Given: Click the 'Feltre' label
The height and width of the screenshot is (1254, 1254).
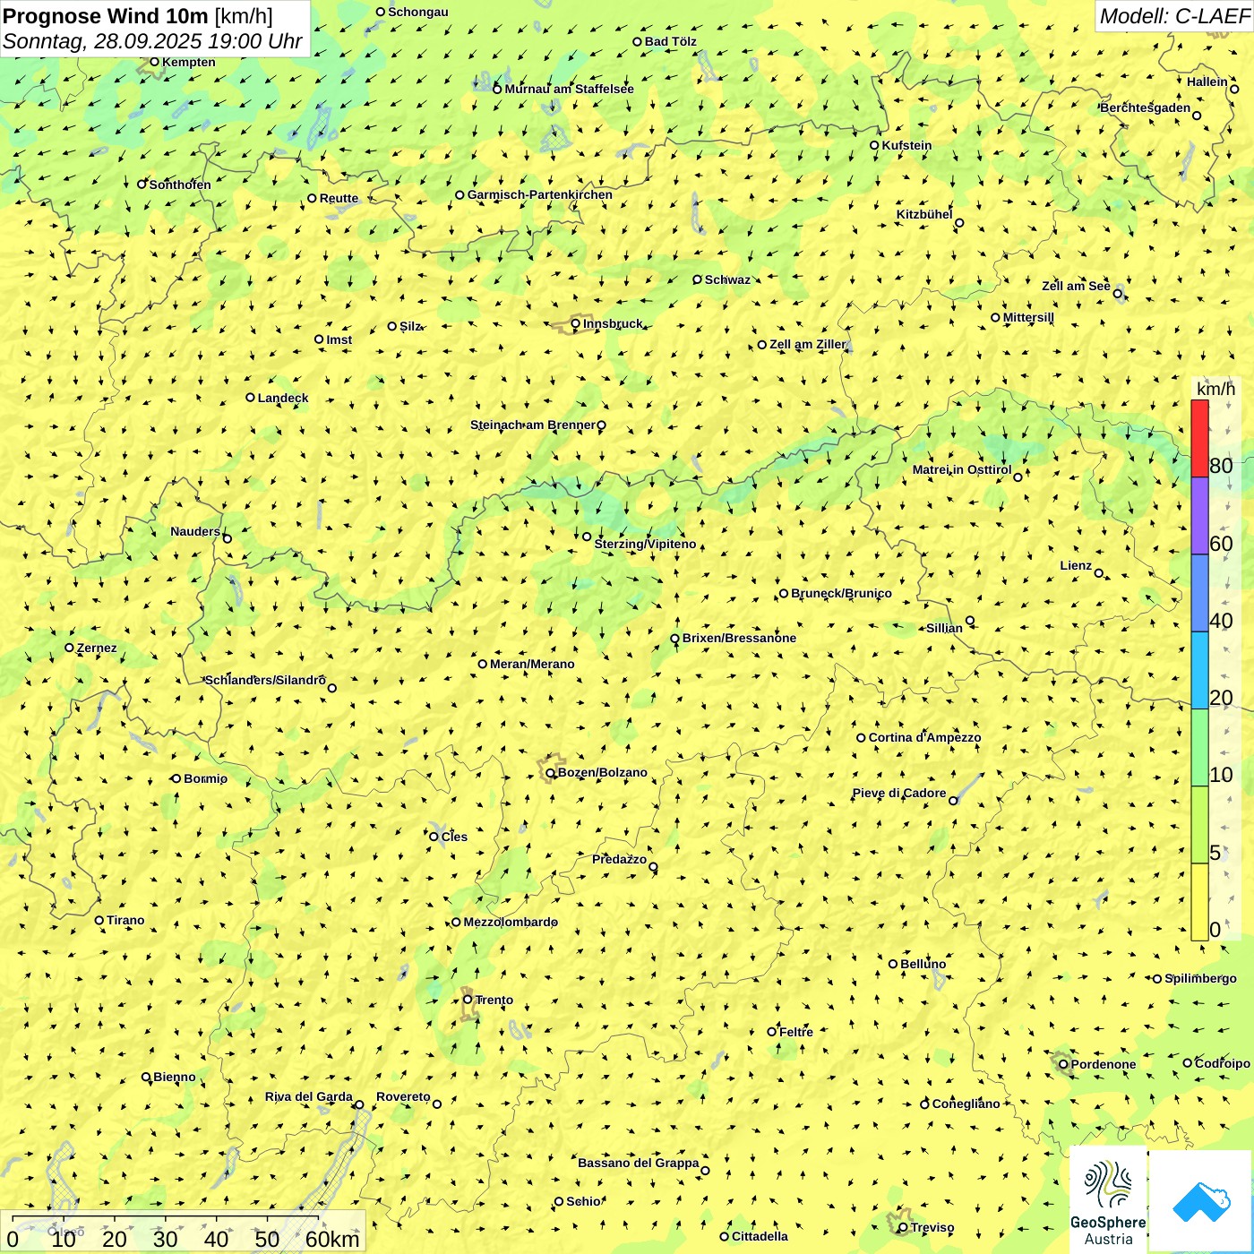Looking at the screenshot, I should [796, 1032].
